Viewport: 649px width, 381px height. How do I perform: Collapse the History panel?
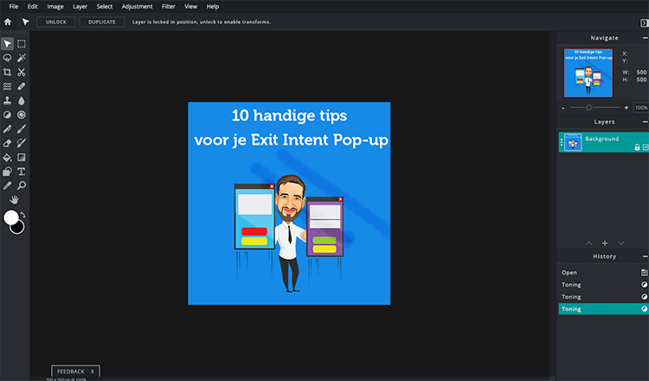click(645, 256)
